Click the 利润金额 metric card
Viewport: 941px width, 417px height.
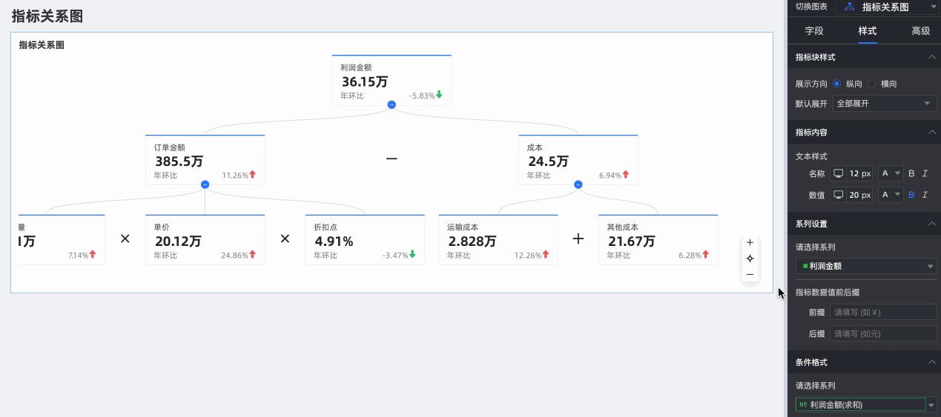tap(392, 80)
